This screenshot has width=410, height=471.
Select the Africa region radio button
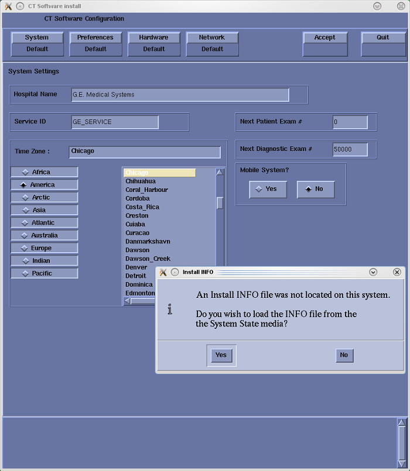pos(44,172)
